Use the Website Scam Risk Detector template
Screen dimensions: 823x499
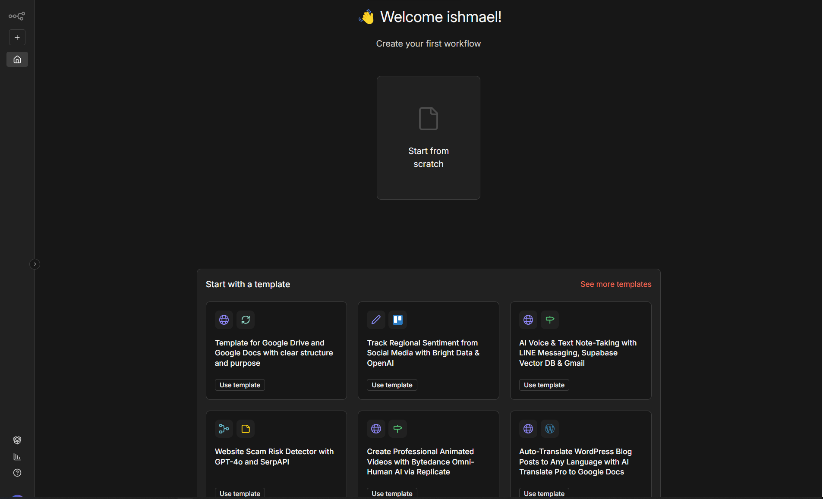pyautogui.click(x=240, y=493)
